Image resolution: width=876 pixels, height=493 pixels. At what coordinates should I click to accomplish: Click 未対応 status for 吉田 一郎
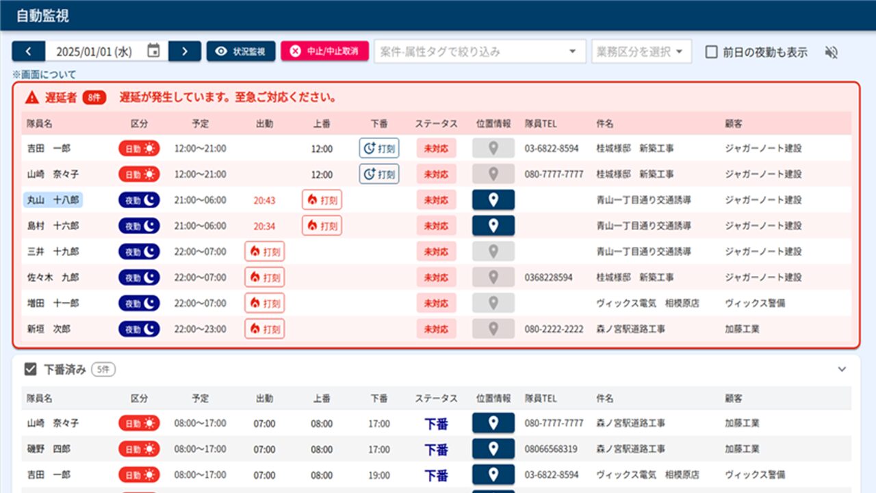point(436,149)
